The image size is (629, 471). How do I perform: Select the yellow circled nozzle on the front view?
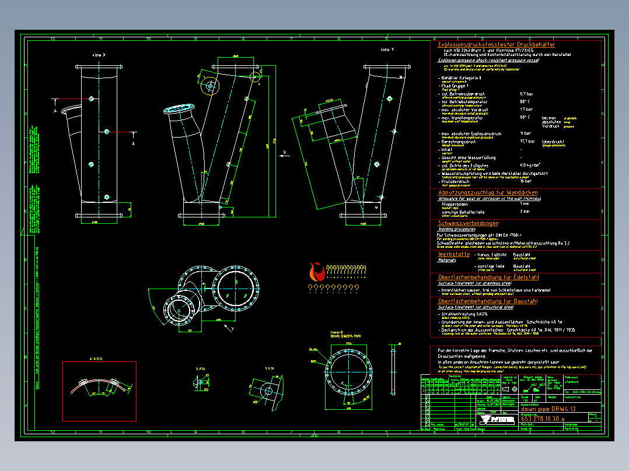point(210,86)
